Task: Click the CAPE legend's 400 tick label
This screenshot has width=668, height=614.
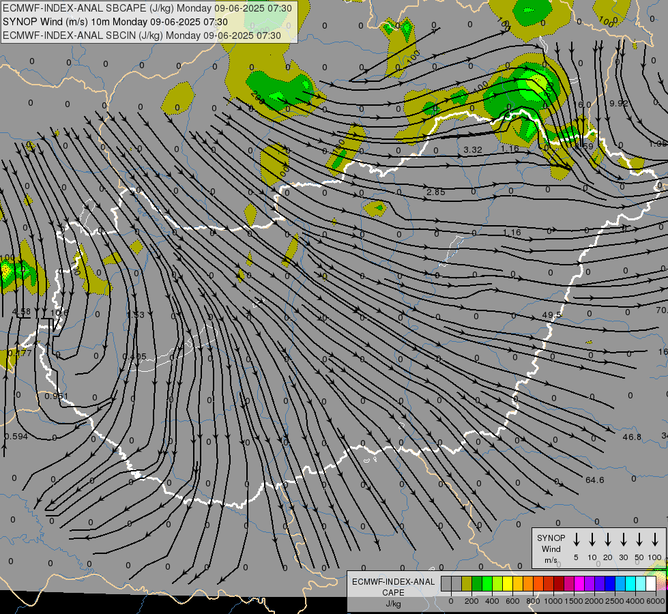Action: pyautogui.click(x=492, y=601)
